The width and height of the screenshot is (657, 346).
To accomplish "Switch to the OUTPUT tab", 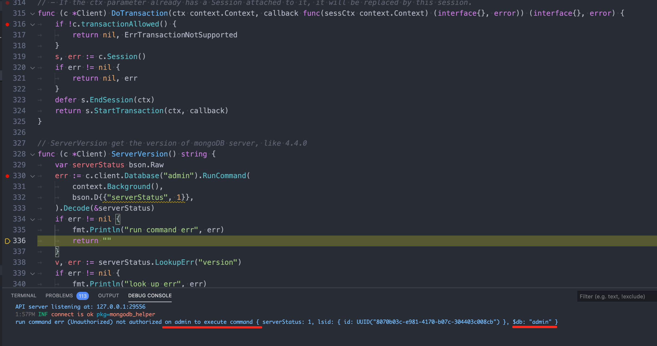I will point(108,296).
